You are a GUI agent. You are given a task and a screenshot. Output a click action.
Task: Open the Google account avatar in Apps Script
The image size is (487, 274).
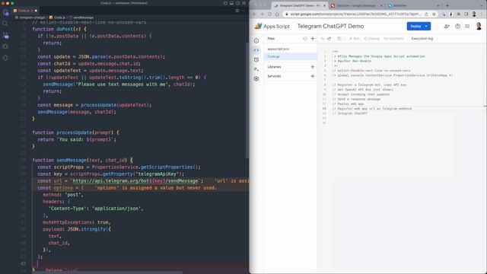click(479, 27)
